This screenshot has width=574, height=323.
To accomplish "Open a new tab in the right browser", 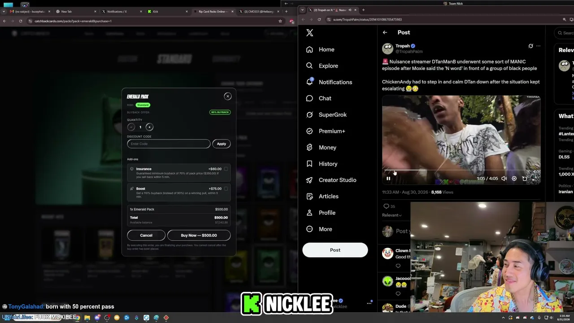I will click(363, 10).
